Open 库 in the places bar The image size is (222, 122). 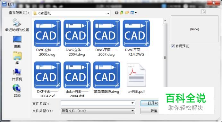click(x=17, y=58)
